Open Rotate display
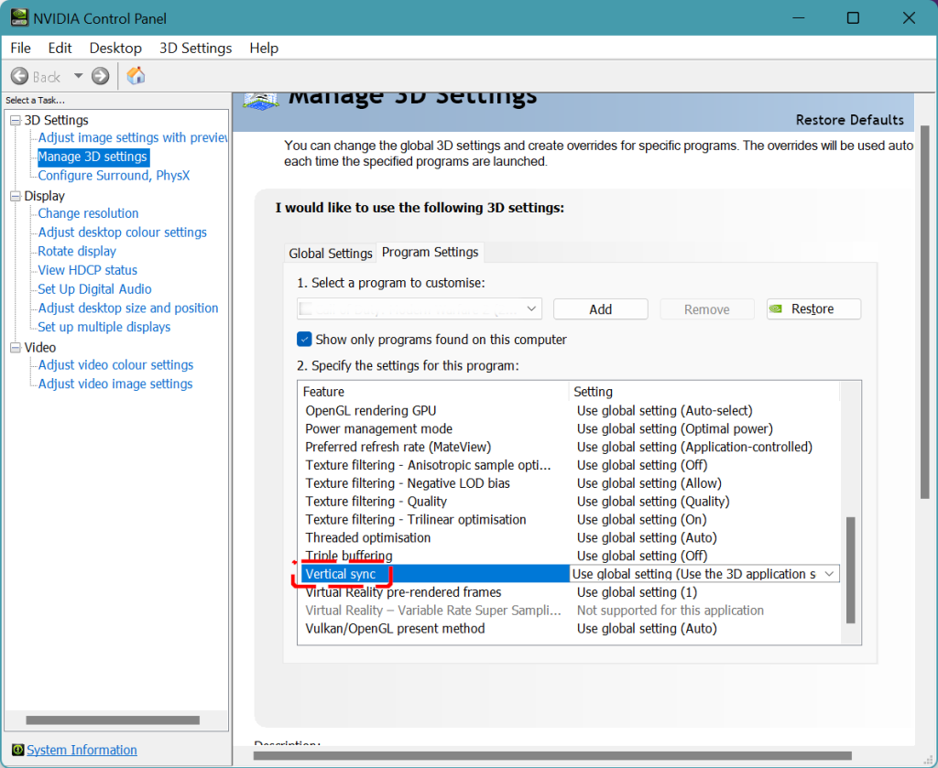The height and width of the screenshot is (768, 938). (x=77, y=251)
